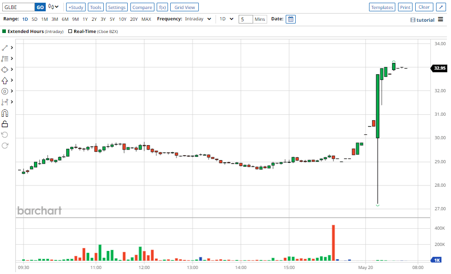
Task: Open the f(x) expressions button
Action: coord(162,7)
